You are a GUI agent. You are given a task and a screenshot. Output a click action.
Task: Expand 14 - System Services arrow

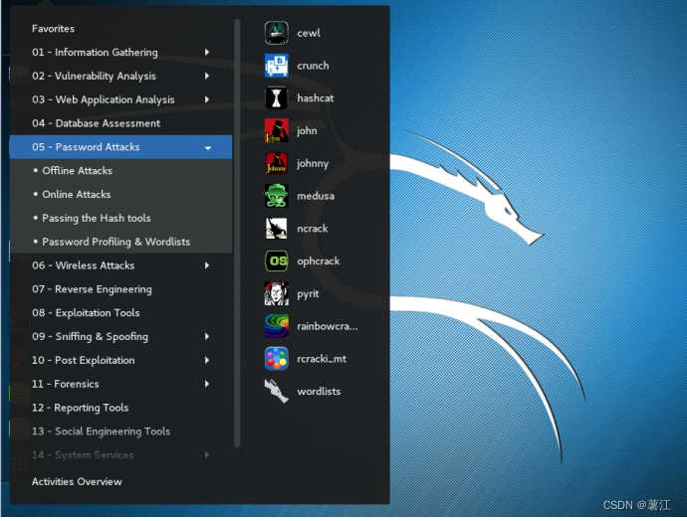207,454
